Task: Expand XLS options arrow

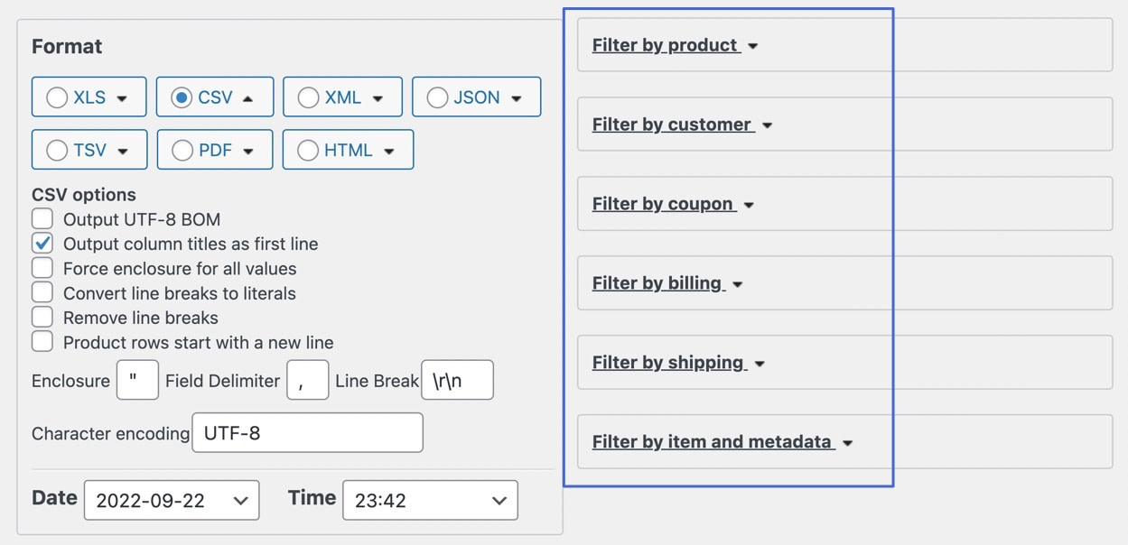Action: [x=122, y=98]
